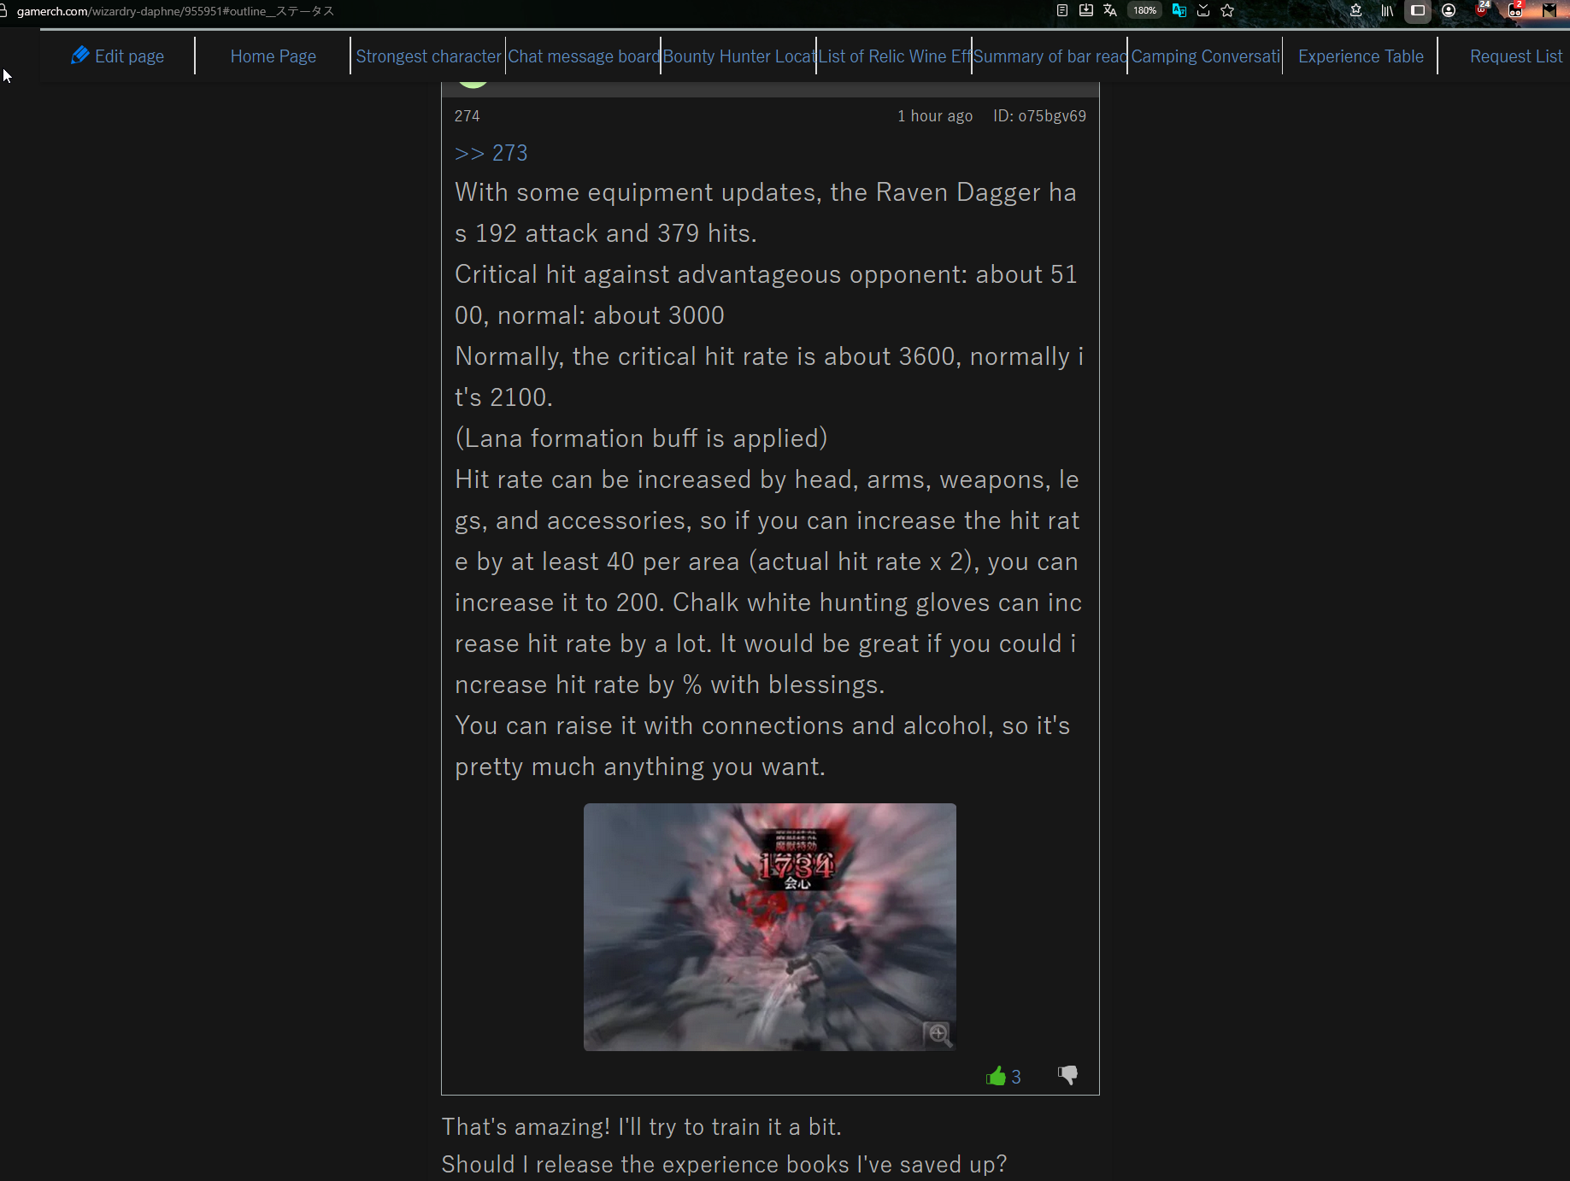This screenshot has width=1570, height=1181.
Task: Click the 180% zoom level indicator
Action: click(1144, 10)
